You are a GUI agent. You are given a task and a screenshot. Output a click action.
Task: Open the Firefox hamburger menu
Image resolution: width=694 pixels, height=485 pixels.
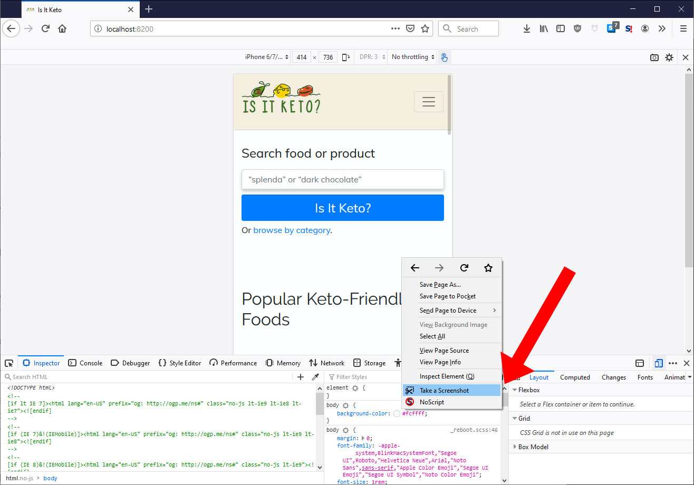coord(683,29)
